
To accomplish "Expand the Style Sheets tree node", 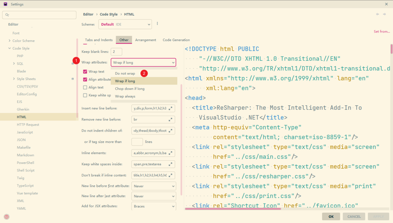I will (14, 79).
